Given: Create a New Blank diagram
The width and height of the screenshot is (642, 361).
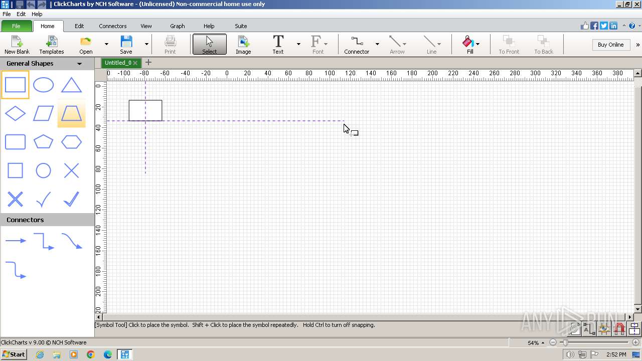Looking at the screenshot, I should tap(17, 45).
